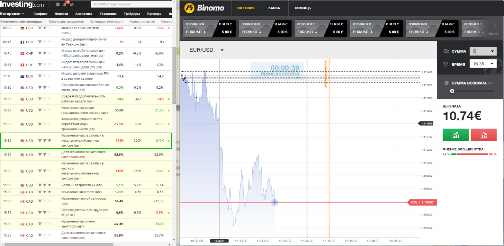Click bull icons in the 11:10 EUR row

tap(45, 76)
